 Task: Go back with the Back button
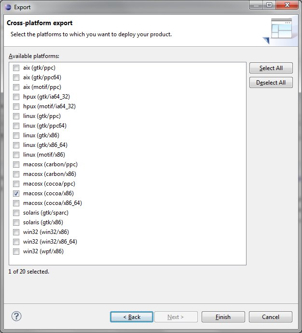click(x=132, y=317)
